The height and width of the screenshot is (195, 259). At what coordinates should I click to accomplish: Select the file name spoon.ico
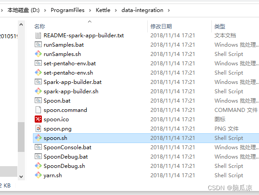[56, 119]
